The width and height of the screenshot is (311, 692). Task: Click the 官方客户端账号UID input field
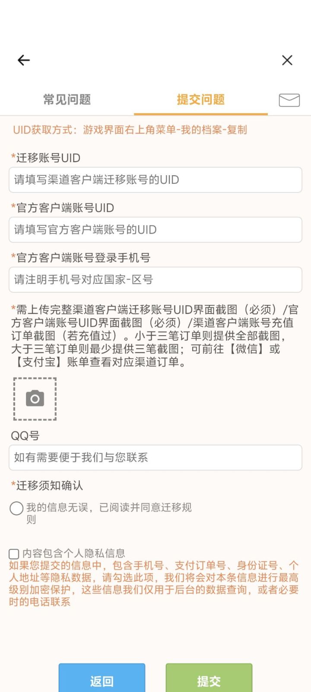tap(155, 230)
